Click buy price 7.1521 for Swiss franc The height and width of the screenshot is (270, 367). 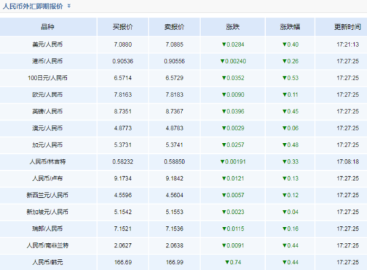tap(123, 229)
